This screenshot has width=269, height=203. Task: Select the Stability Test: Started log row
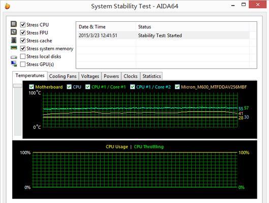pyautogui.click(x=163, y=36)
